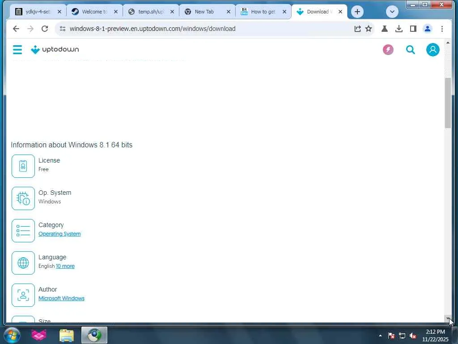The width and height of the screenshot is (458, 344).
Task: Open a new browser tab
Action: pos(357,12)
